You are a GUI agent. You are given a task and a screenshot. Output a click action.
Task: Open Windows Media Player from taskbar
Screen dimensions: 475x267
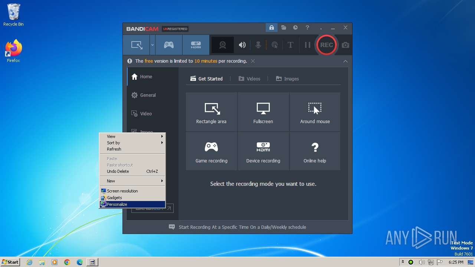(x=55, y=262)
